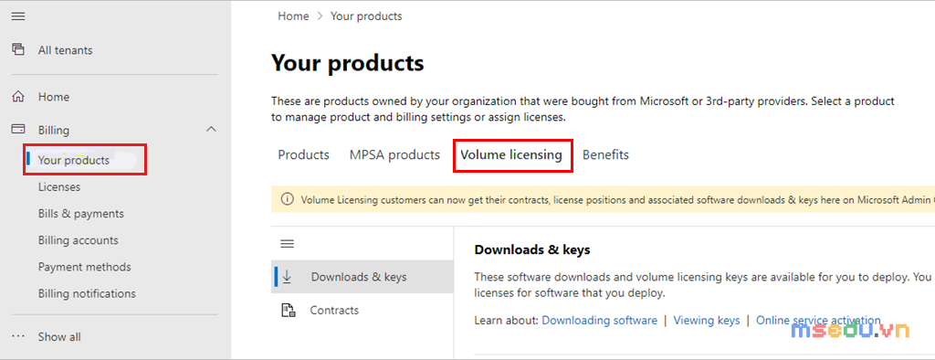Open the Downloading software link

[x=599, y=320]
